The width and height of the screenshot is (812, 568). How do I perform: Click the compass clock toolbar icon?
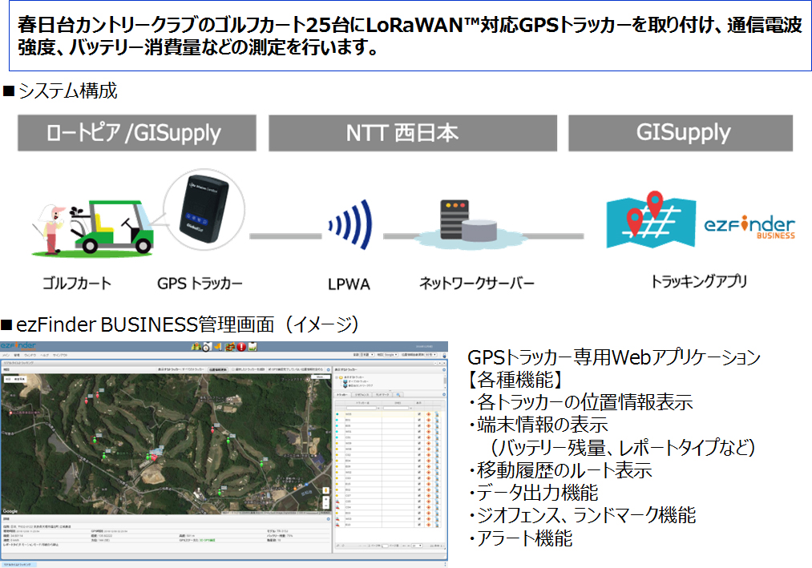[x=207, y=346]
